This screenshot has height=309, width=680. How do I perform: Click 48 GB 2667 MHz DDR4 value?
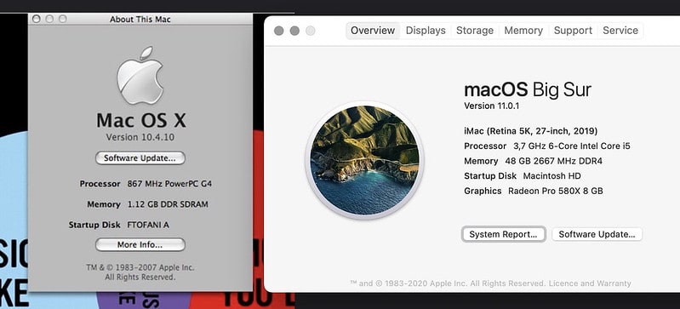tap(554, 161)
